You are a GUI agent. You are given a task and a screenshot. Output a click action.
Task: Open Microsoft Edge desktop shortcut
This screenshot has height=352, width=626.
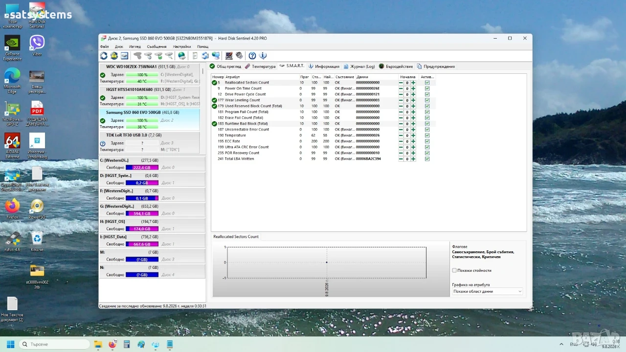pos(12,80)
